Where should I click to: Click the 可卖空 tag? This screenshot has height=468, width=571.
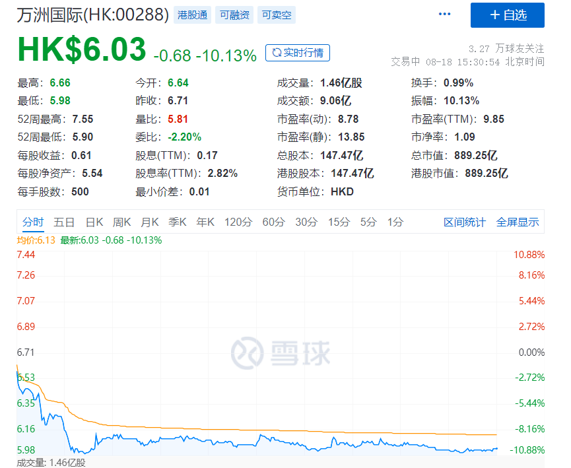click(x=277, y=15)
